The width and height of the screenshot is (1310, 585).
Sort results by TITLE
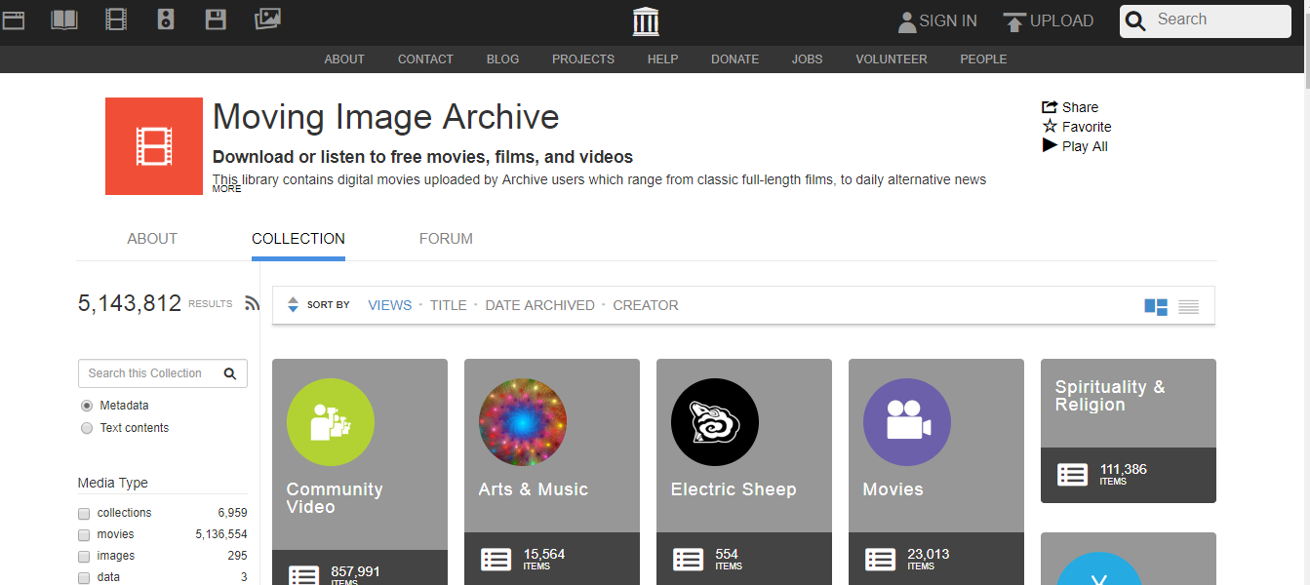[449, 305]
